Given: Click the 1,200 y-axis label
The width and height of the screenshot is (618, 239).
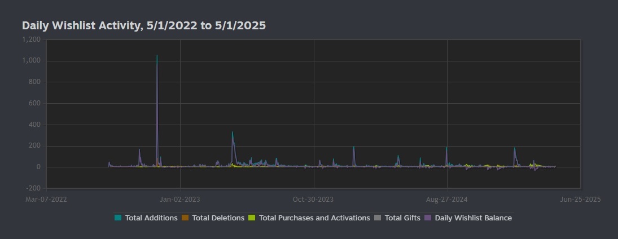Looking at the screenshot, I should tap(31, 39).
